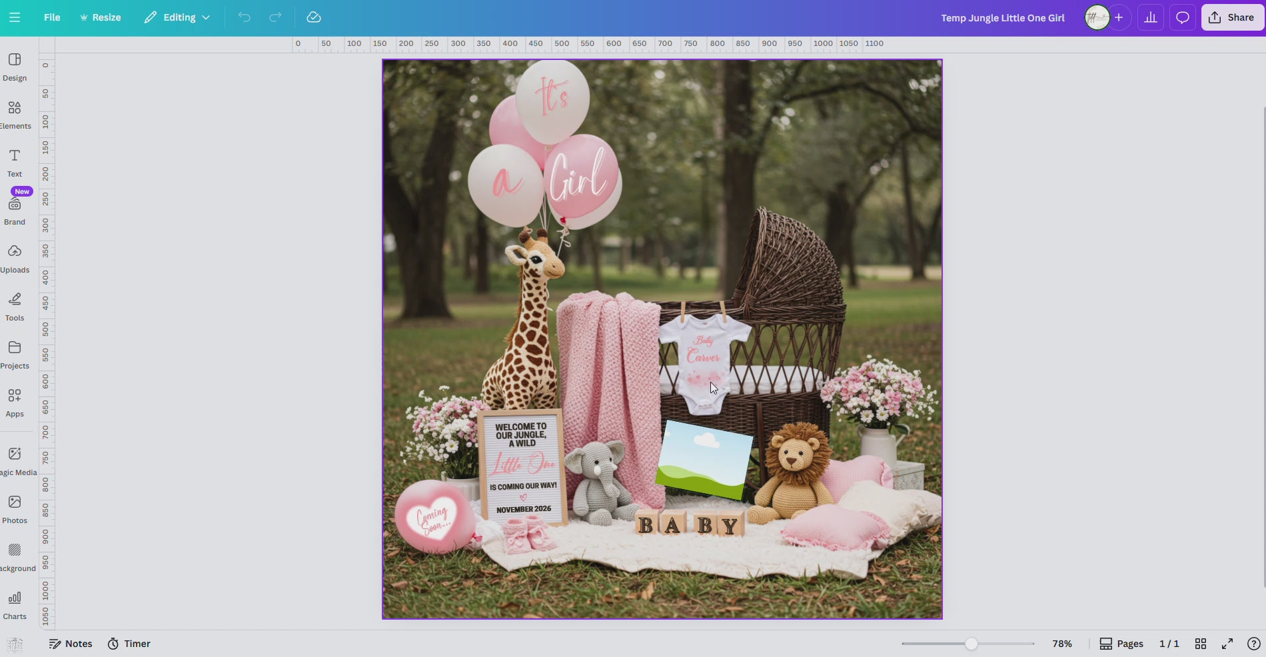
Task: Open the main hamburger menu
Action: pos(14,17)
